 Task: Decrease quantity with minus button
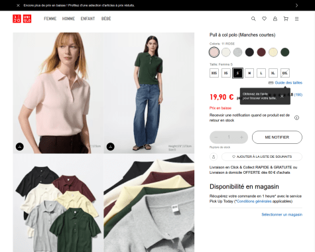coord(216,137)
